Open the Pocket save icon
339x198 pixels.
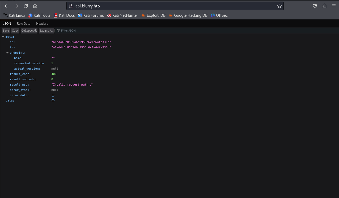coord(315,6)
